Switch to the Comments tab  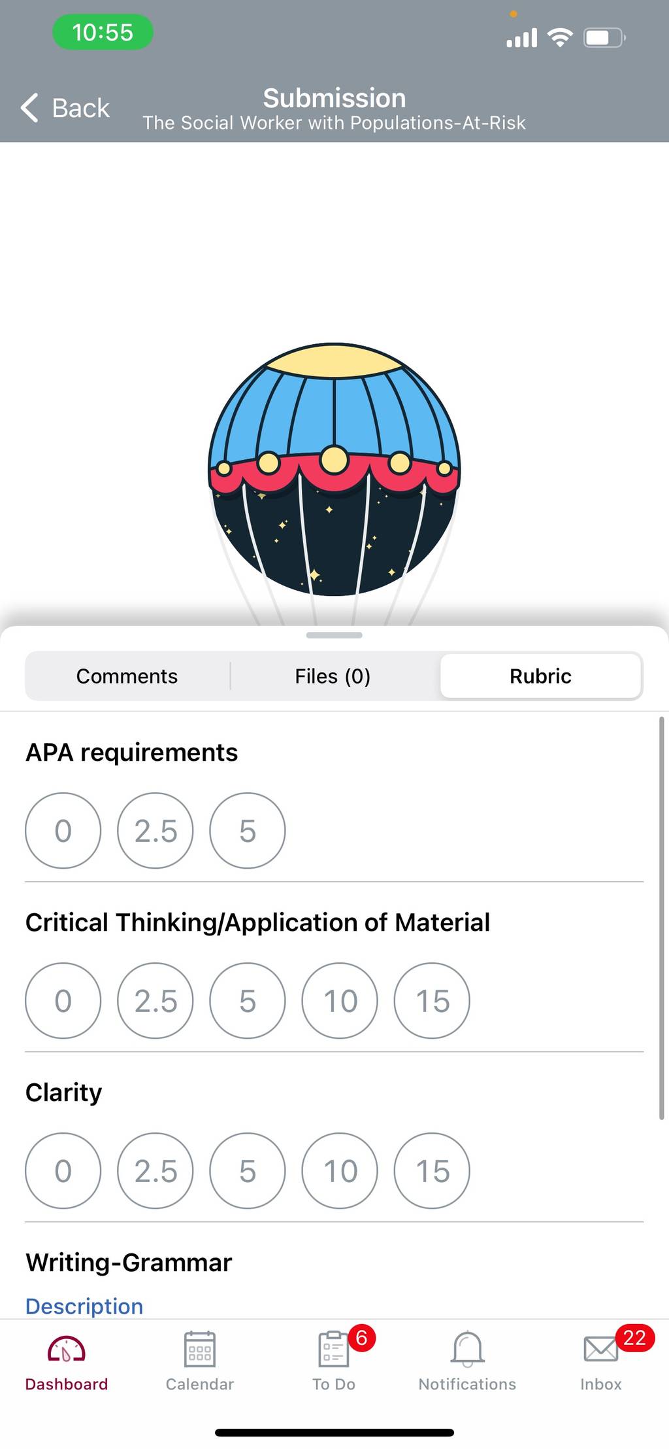[x=127, y=676]
